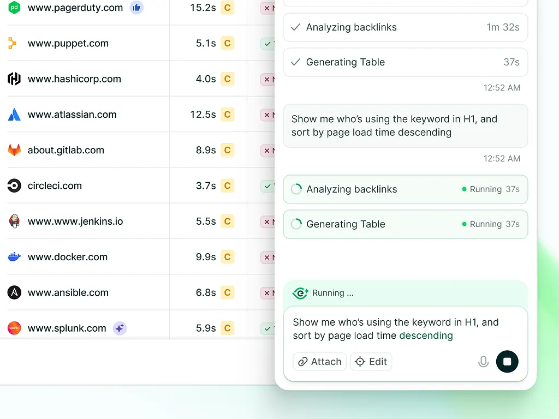
Task: Click the sent message bubble about H1 keyword
Action: tap(406, 126)
